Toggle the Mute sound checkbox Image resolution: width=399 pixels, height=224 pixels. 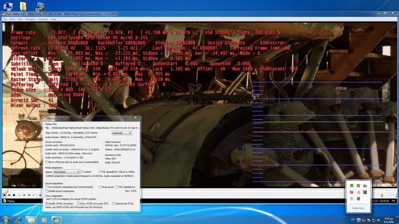tap(100, 187)
